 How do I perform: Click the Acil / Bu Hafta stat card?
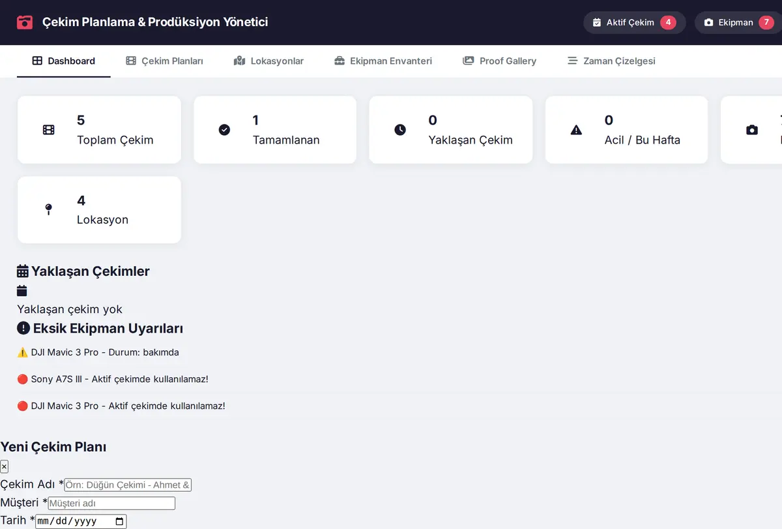tap(626, 130)
